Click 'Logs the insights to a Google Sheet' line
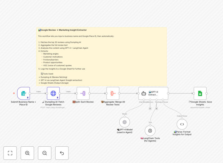 [x=63, y=69]
